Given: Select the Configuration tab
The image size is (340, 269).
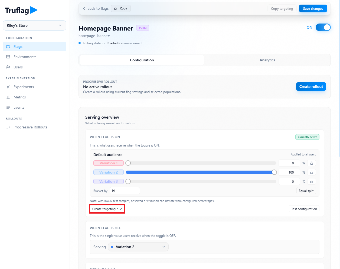Looking at the screenshot, I should (142, 60).
